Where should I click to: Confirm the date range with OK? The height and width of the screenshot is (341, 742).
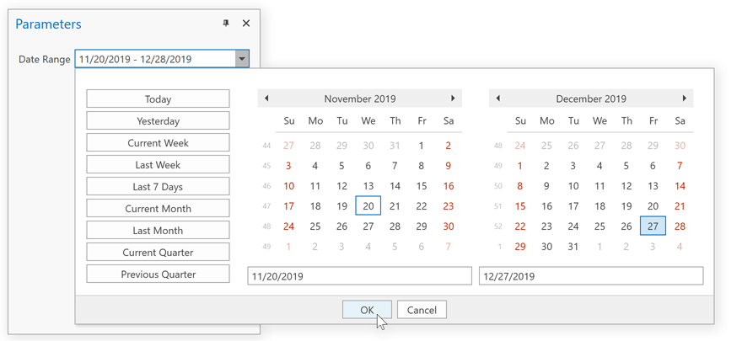point(367,310)
